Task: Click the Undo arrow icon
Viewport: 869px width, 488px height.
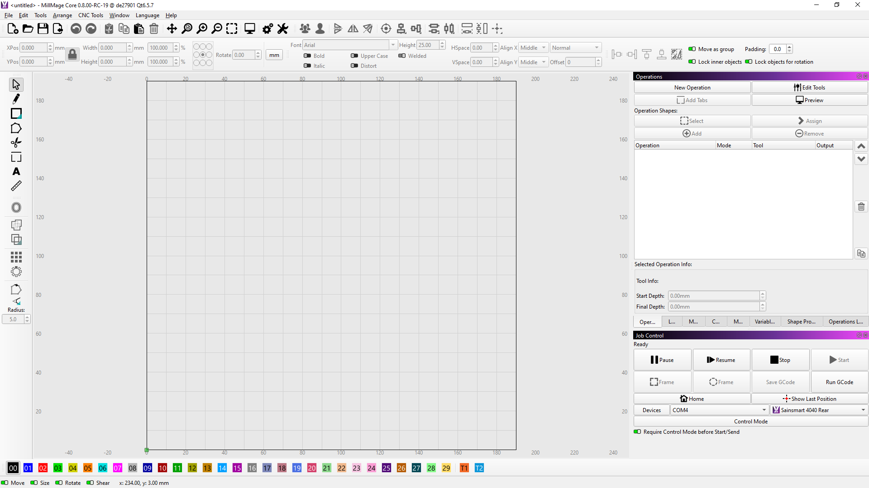Action: pyautogui.click(x=76, y=29)
